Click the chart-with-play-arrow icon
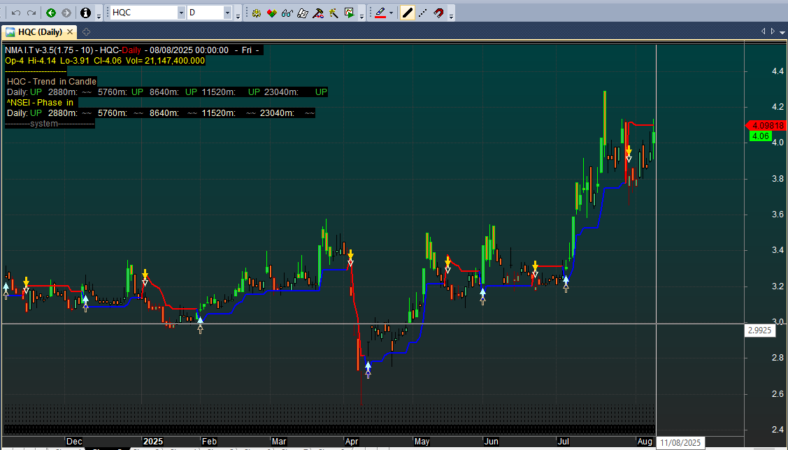 (350, 13)
